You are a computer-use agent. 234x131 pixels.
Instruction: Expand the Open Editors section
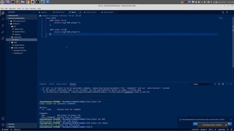click(21, 16)
